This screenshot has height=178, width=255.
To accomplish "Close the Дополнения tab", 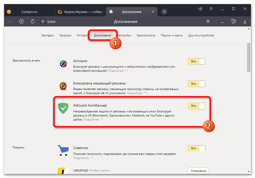I will [153, 12].
